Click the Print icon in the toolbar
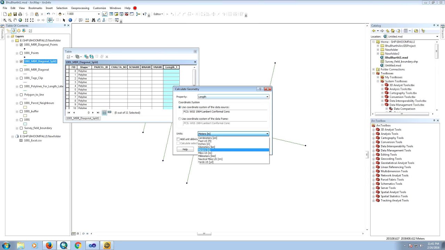The height and width of the screenshot is (250, 445). pyautogui.click(x=20, y=14)
